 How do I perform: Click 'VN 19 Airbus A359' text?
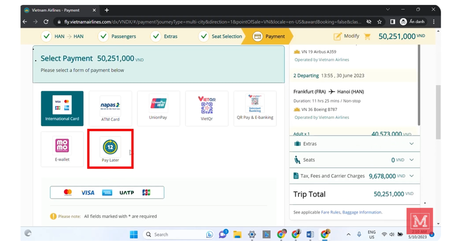319,52
